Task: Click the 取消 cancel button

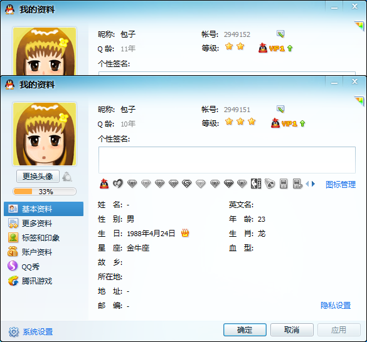Action: (x=292, y=330)
